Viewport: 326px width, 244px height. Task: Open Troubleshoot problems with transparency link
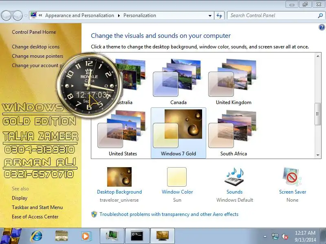click(x=169, y=214)
